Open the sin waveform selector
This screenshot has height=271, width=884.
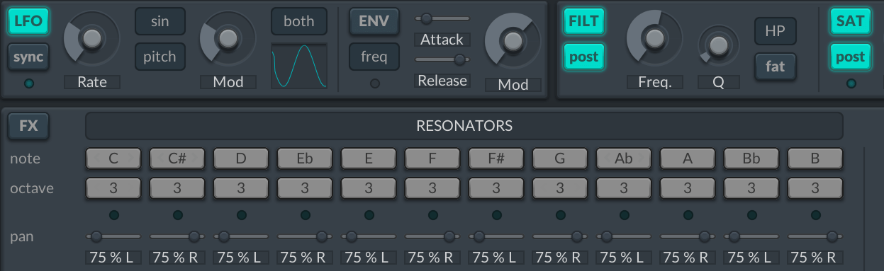(x=160, y=21)
